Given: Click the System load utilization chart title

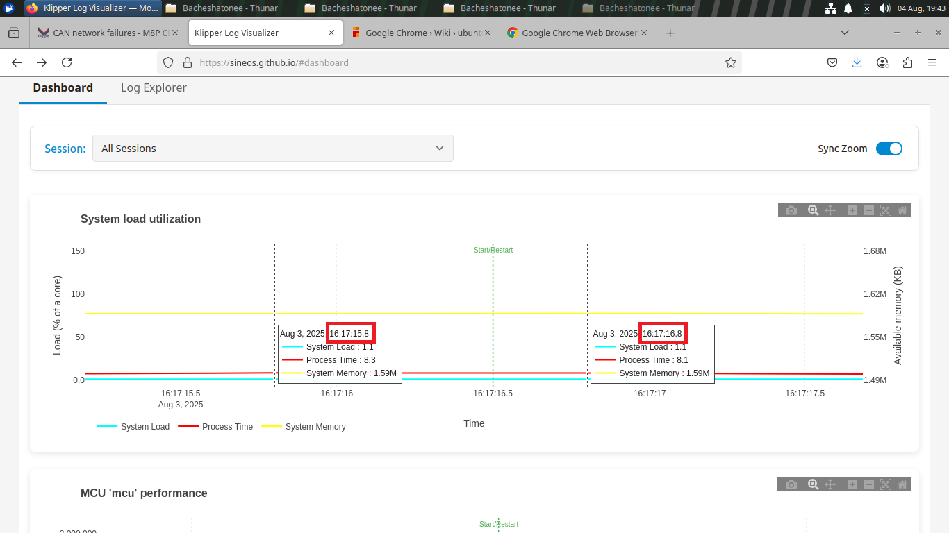Looking at the screenshot, I should (x=140, y=219).
